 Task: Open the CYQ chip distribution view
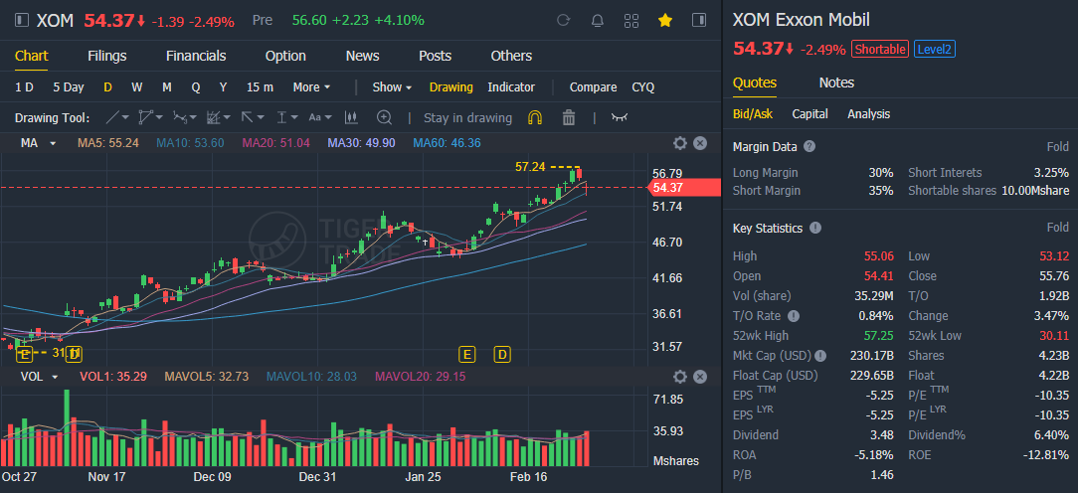[x=642, y=87]
